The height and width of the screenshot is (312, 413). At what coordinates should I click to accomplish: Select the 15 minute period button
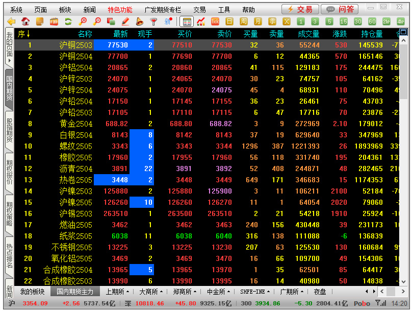(x=344, y=21)
